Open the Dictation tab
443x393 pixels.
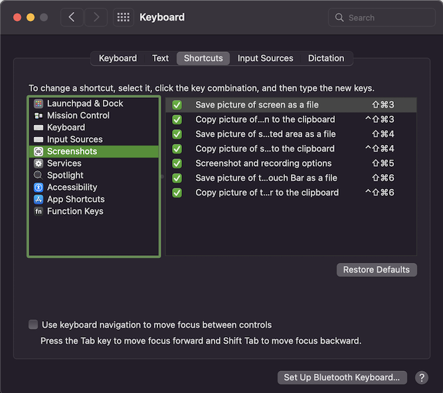[326, 59]
